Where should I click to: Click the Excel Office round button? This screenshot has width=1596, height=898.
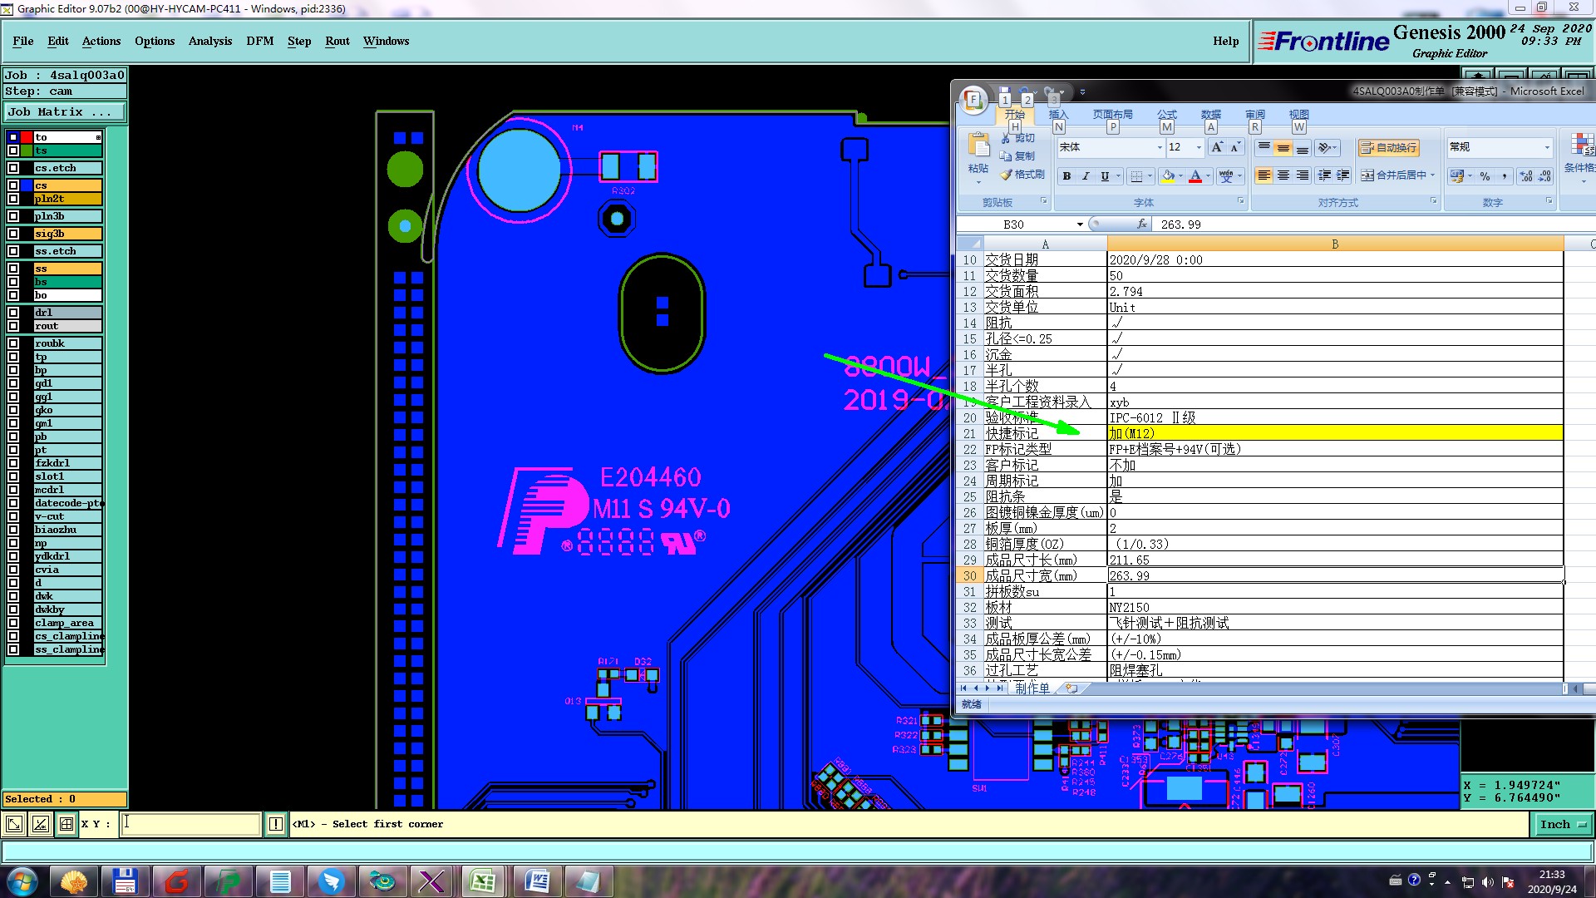click(973, 100)
